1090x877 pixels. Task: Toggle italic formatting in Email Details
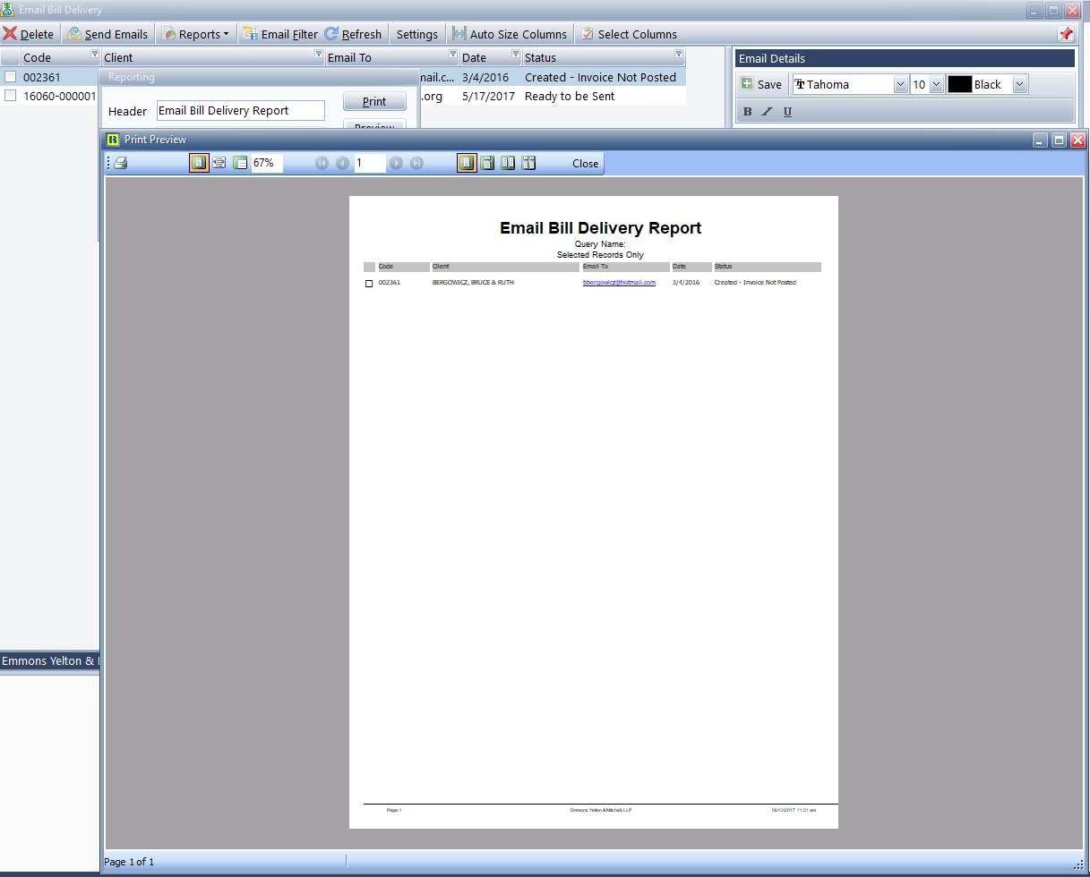coord(767,112)
